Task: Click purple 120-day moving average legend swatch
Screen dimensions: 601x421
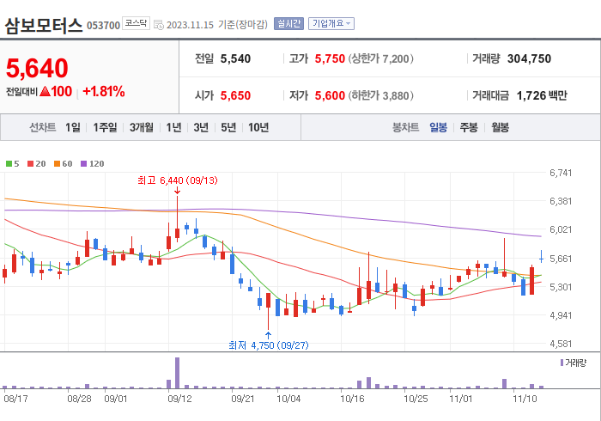Action: coord(83,164)
